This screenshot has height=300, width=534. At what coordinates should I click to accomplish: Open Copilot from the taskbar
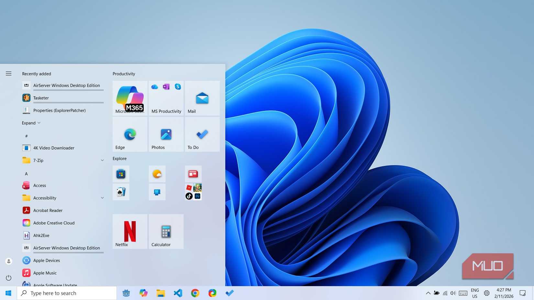pyautogui.click(x=143, y=293)
